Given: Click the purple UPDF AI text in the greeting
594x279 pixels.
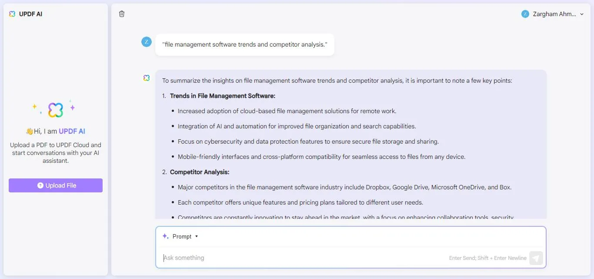Looking at the screenshot, I should tap(71, 131).
